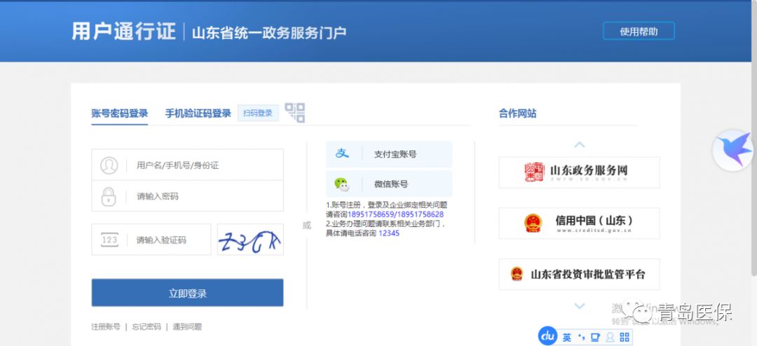The width and height of the screenshot is (757, 346).
Task: Switch to the 账号密码登录 tab
Action: (120, 113)
